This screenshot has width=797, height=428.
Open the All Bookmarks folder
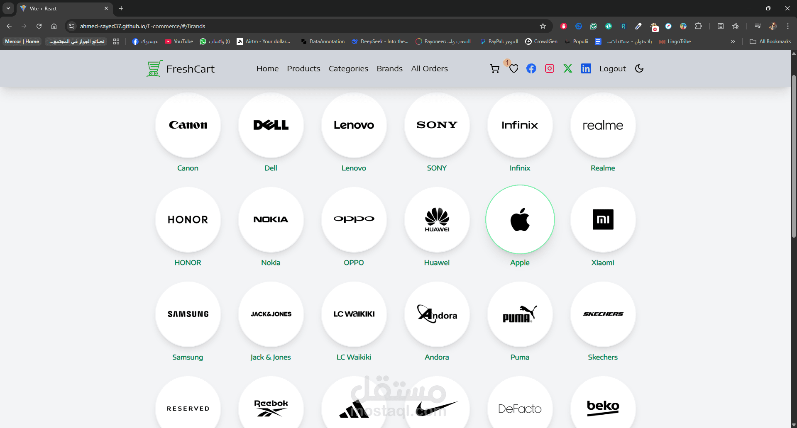coord(770,41)
